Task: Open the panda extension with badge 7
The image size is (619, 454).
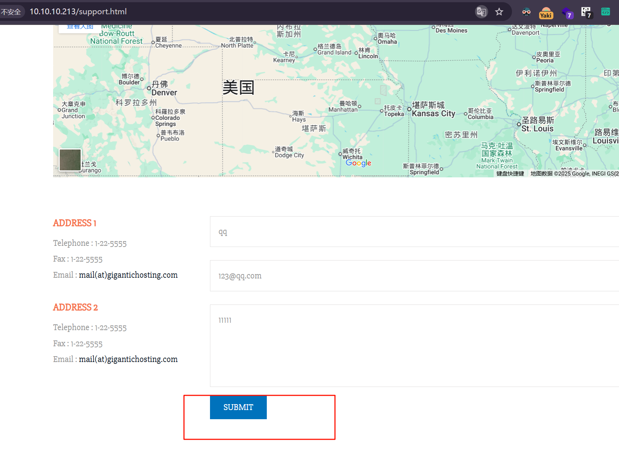Action: [586, 12]
